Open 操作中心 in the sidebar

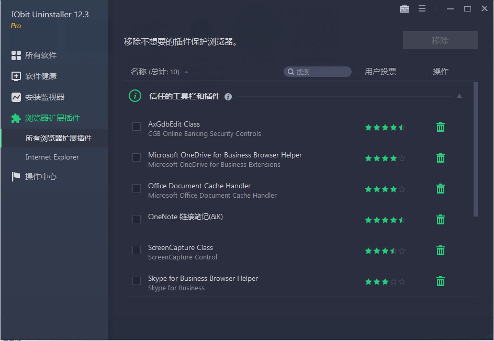[41, 177]
